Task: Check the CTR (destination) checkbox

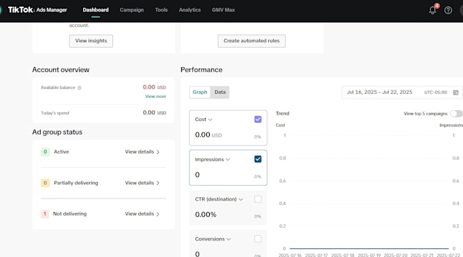Action: point(258,199)
